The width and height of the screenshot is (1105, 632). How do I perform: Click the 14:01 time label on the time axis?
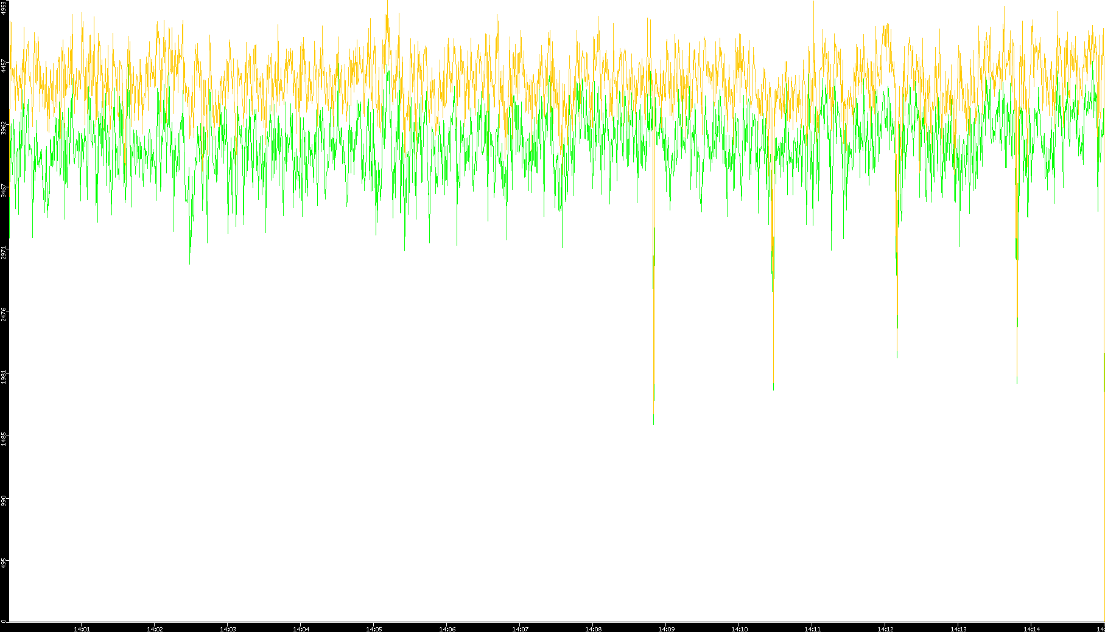82,629
